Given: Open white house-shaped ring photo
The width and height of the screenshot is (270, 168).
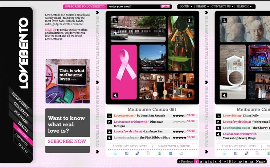Looking at the screenshot, I should (x=233, y=72).
